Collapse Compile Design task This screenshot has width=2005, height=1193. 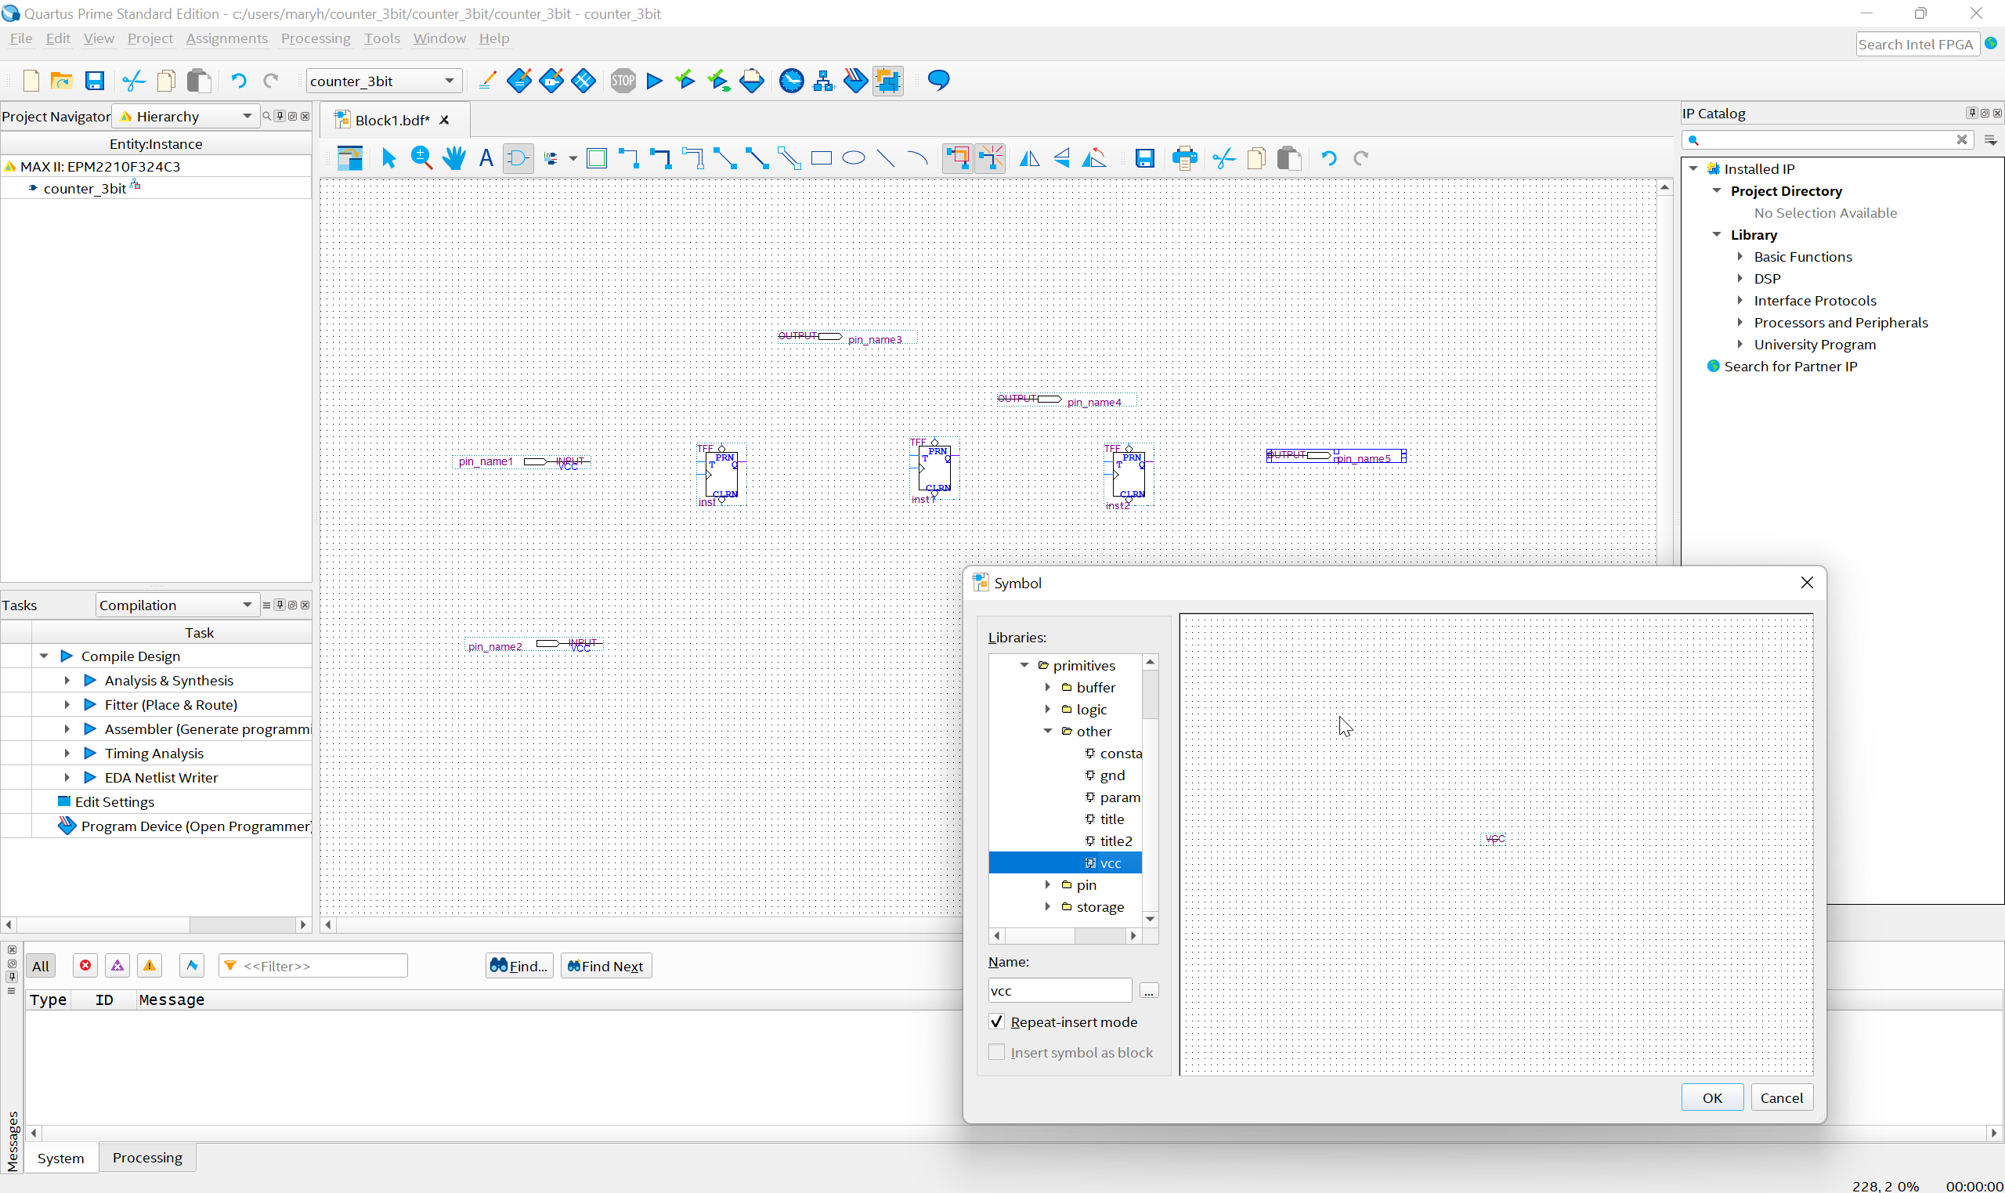[x=44, y=656]
